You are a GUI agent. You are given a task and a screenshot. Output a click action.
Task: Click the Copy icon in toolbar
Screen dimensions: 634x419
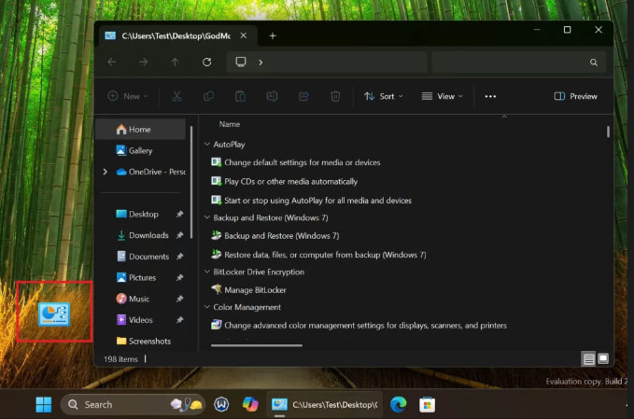pyautogui.click(x=208, y=96)
